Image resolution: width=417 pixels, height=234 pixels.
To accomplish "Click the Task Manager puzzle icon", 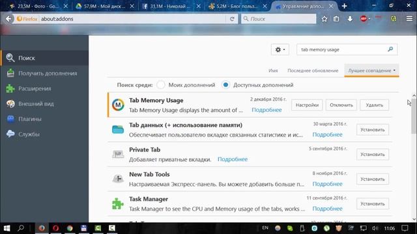I will (x=118, y=203).
